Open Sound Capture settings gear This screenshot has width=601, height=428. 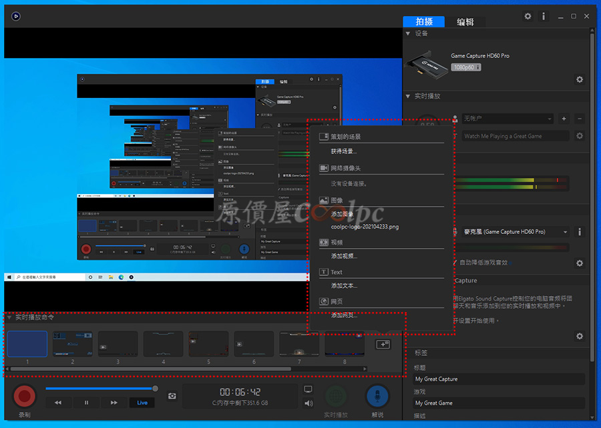tap(580, 336)
